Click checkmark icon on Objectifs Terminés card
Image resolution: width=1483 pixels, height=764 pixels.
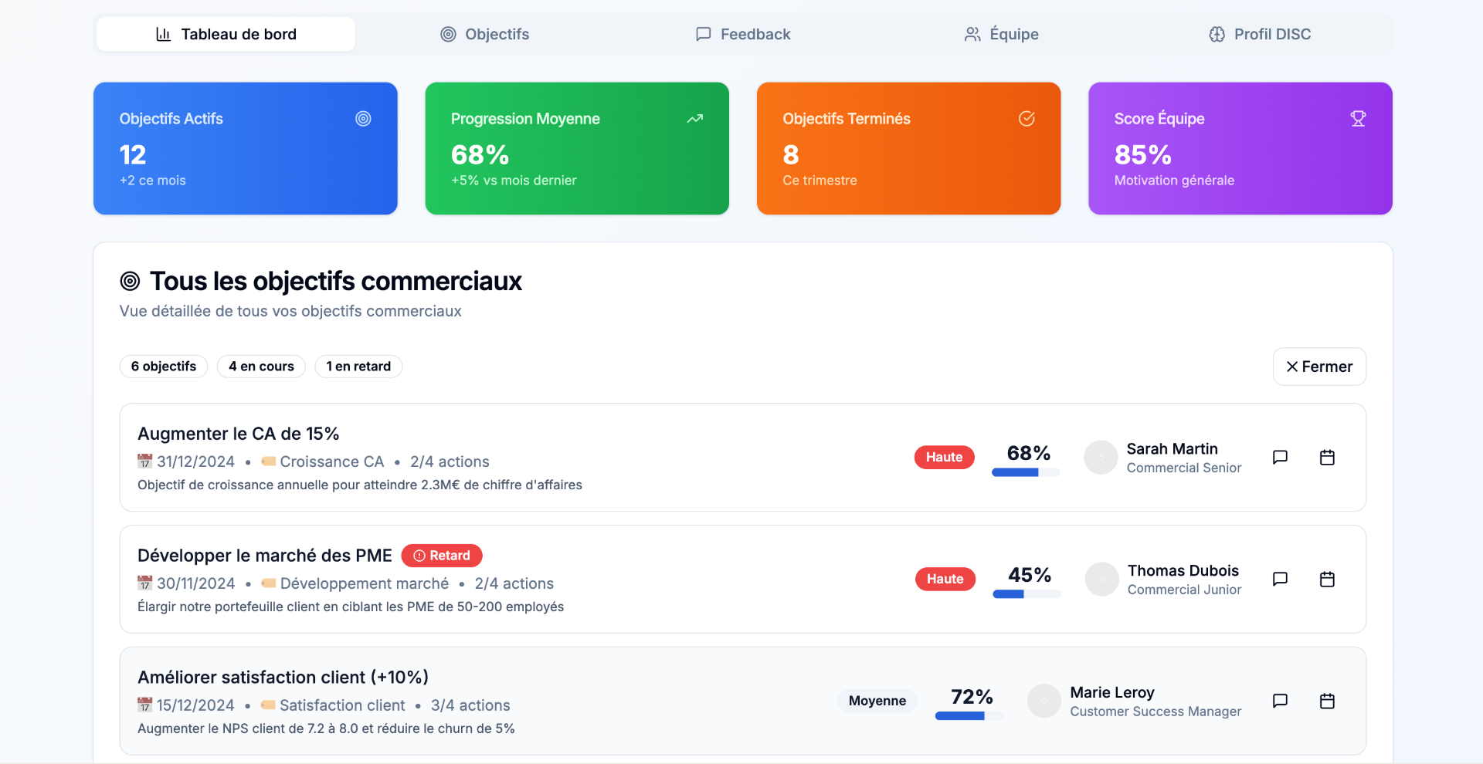(1027, 119)
